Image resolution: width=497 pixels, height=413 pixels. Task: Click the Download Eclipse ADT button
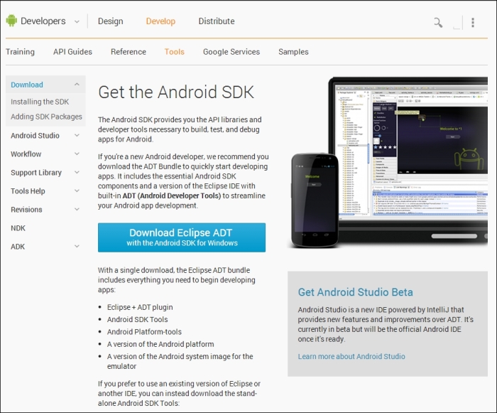coord(182,237)
